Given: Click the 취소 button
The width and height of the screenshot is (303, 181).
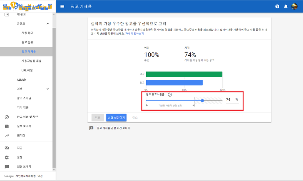Looking at the screenshot, I should pyautogui.click(x=135, y=118).
